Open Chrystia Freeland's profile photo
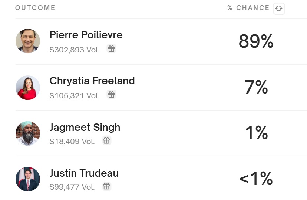This screenshot has width=307, height=200. coord(28,88)
